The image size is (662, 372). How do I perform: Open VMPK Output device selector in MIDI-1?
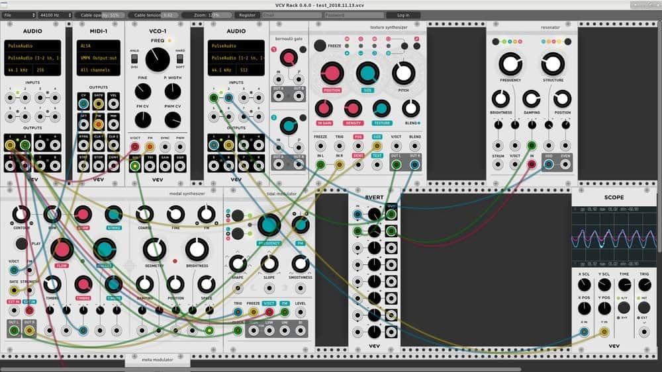(x=99, y=57)
